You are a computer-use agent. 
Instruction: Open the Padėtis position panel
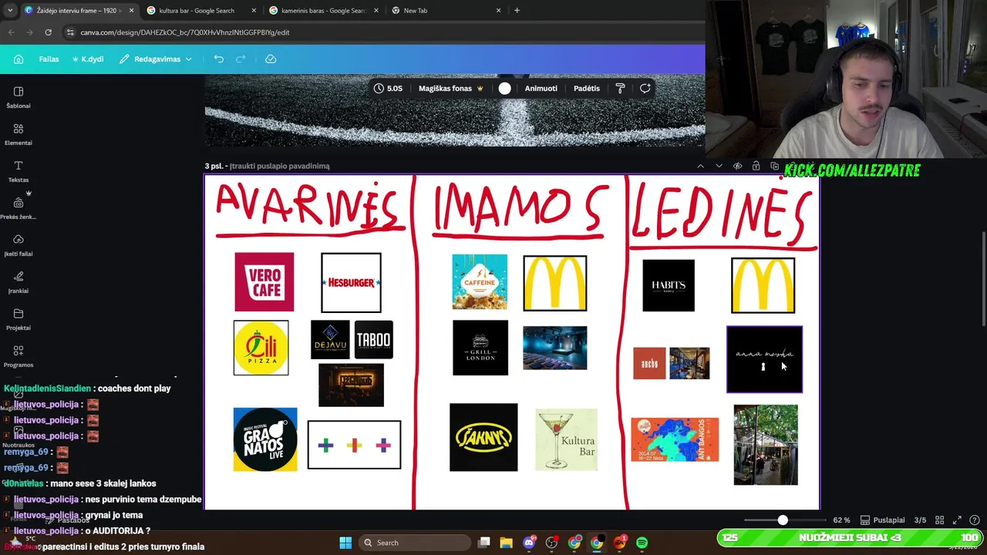(x=587, y=89)
